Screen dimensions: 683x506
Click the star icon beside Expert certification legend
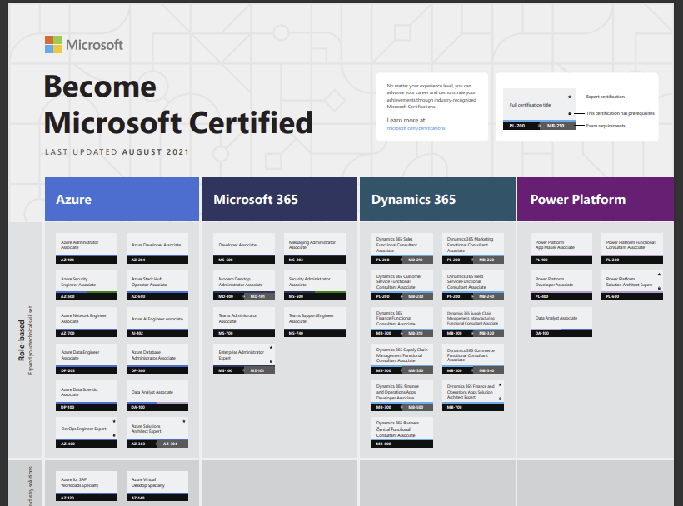(x=570, y=97)
